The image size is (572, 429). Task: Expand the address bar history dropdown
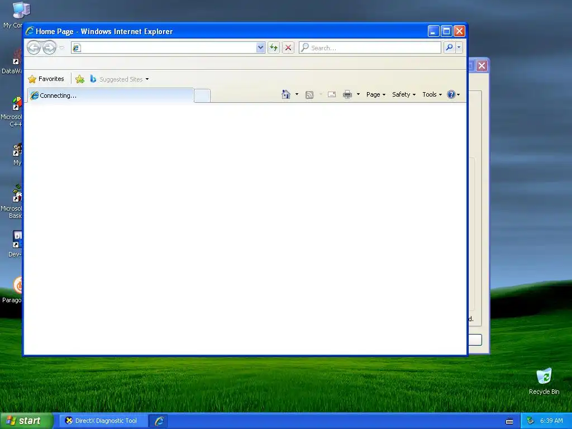click(260, 47)
